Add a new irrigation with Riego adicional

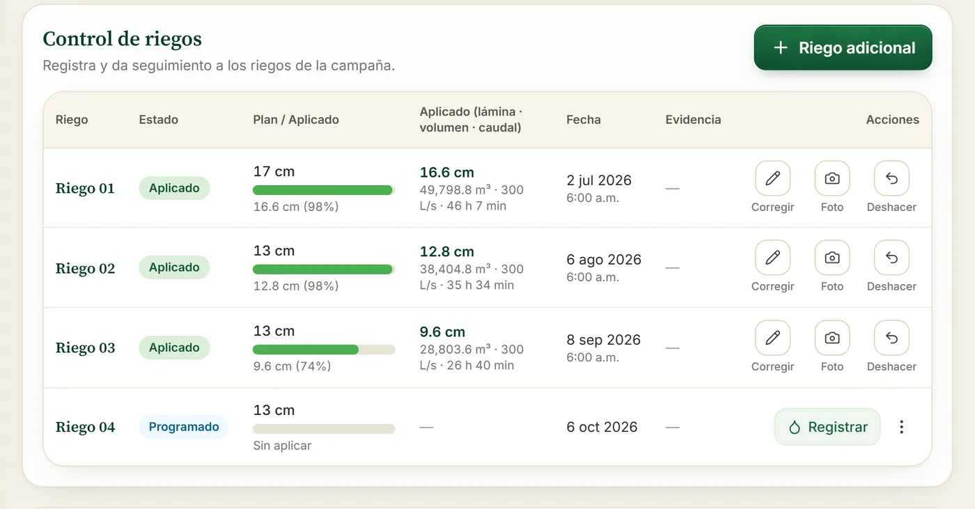click(x=843, y=48)
